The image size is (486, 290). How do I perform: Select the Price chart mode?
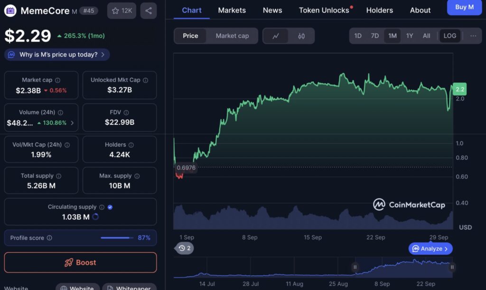(190, 36)
